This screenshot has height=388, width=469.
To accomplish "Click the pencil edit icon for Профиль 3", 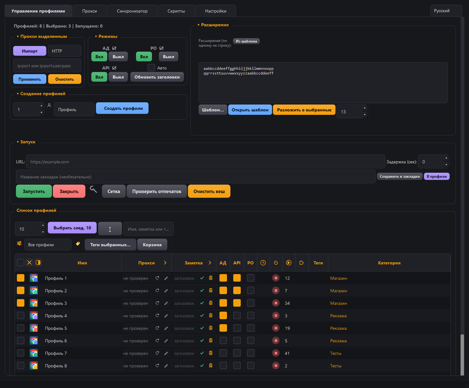I will click(166, 303).
